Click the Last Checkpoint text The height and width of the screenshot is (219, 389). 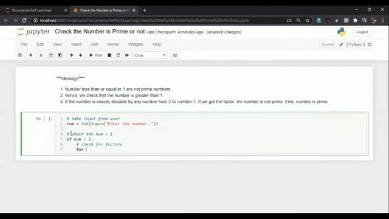pos(174,32)
